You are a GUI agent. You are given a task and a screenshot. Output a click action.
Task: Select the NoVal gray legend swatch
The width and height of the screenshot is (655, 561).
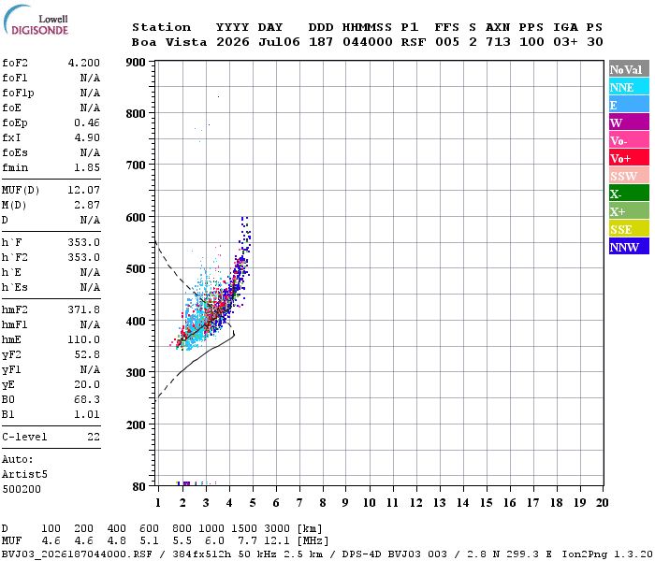tap(629, 69)
